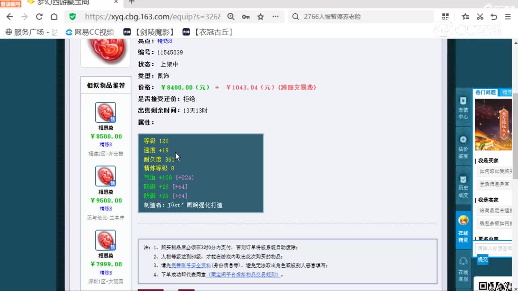Open the 如何取出我购买 help question
The image size is (518, 291).
point(495,171)
